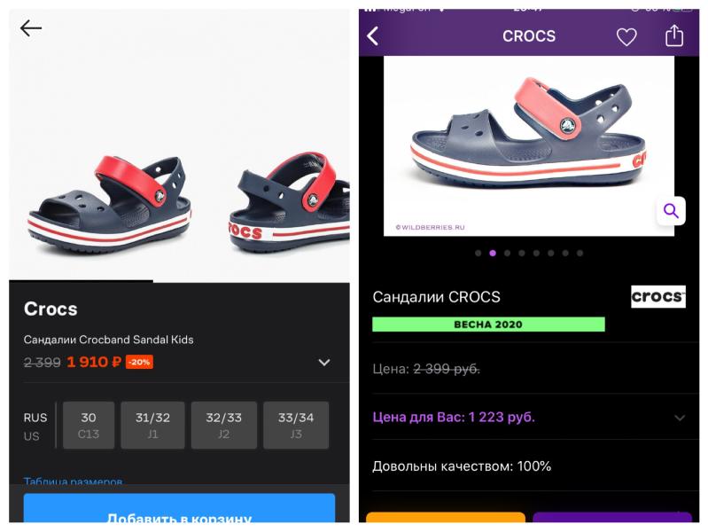Viewport: 708px width, 532px height.
Task: Jump to the third gallery dot
Action: pos(507,253)
